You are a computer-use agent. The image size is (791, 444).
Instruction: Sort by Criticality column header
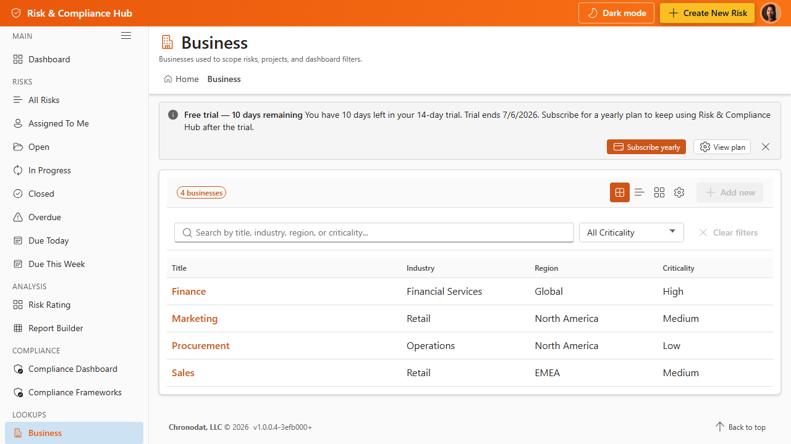[679, 268]
